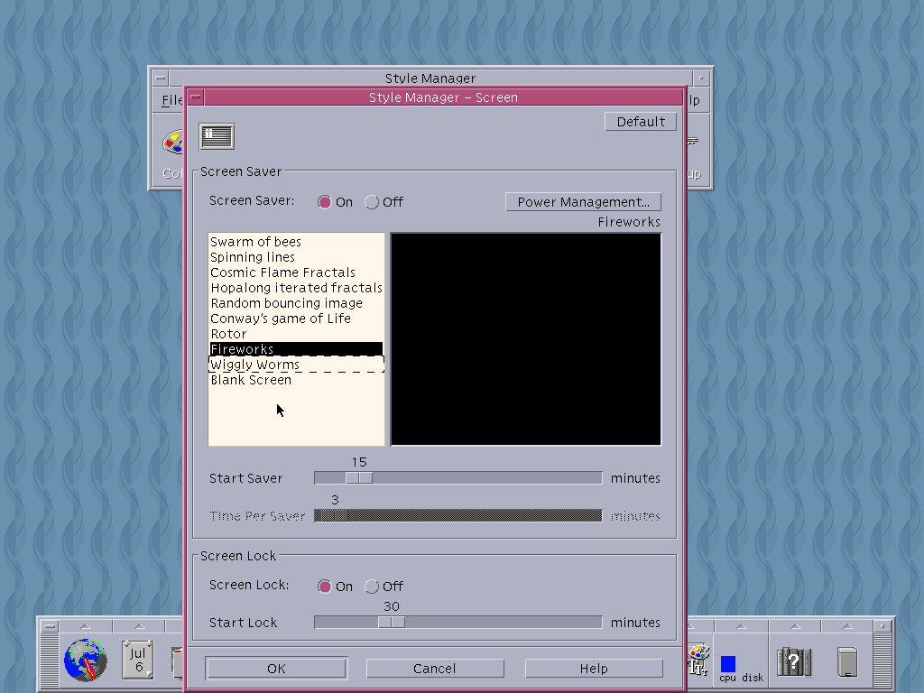924x693 pixels.
Task: Open the File menu in Style Manager
Action: (x=172, y=101)
